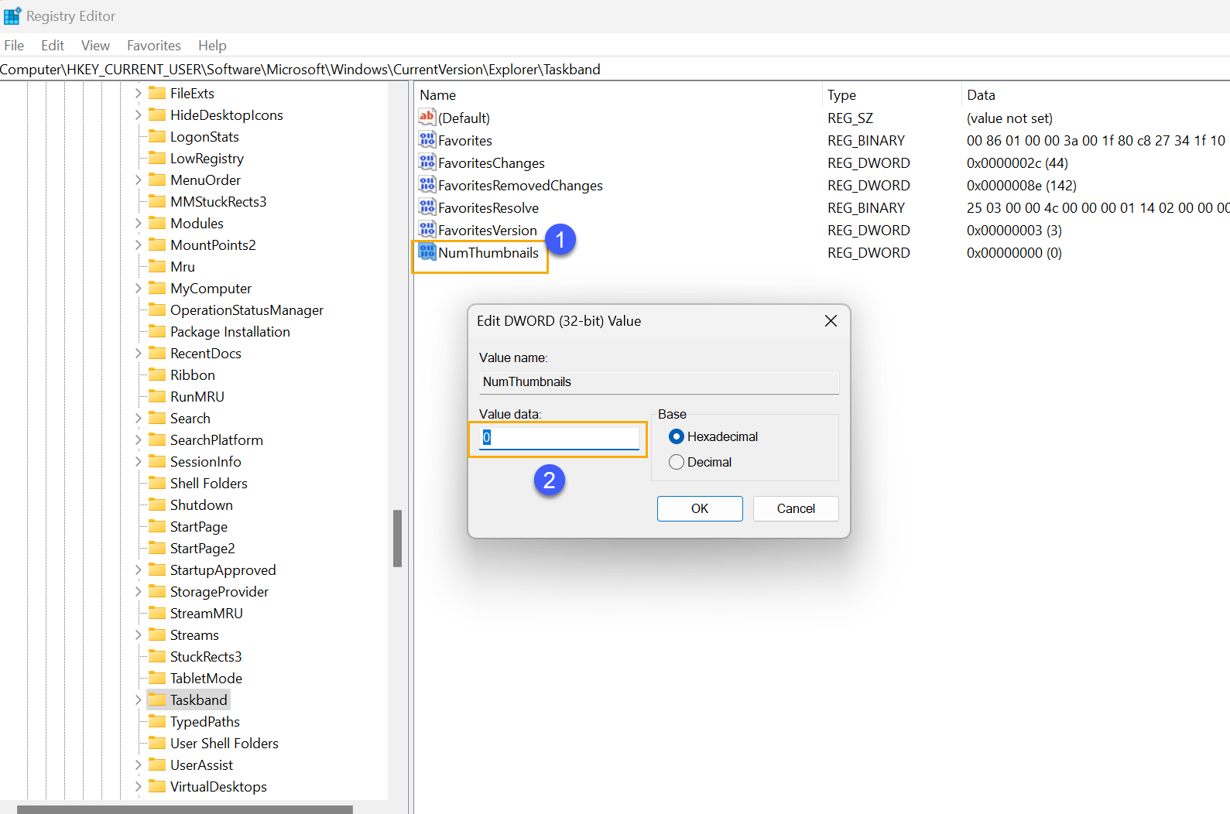Click the (Default) string value icon
Screen dimensions: 1230x814
pos(427,118)
